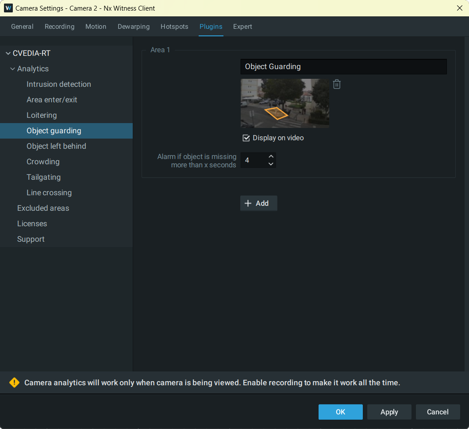Image resolution: width=469 pixels, height=429 pixels.
Task: Delete Area 1 using the trash icon
Action: point(337,84)
